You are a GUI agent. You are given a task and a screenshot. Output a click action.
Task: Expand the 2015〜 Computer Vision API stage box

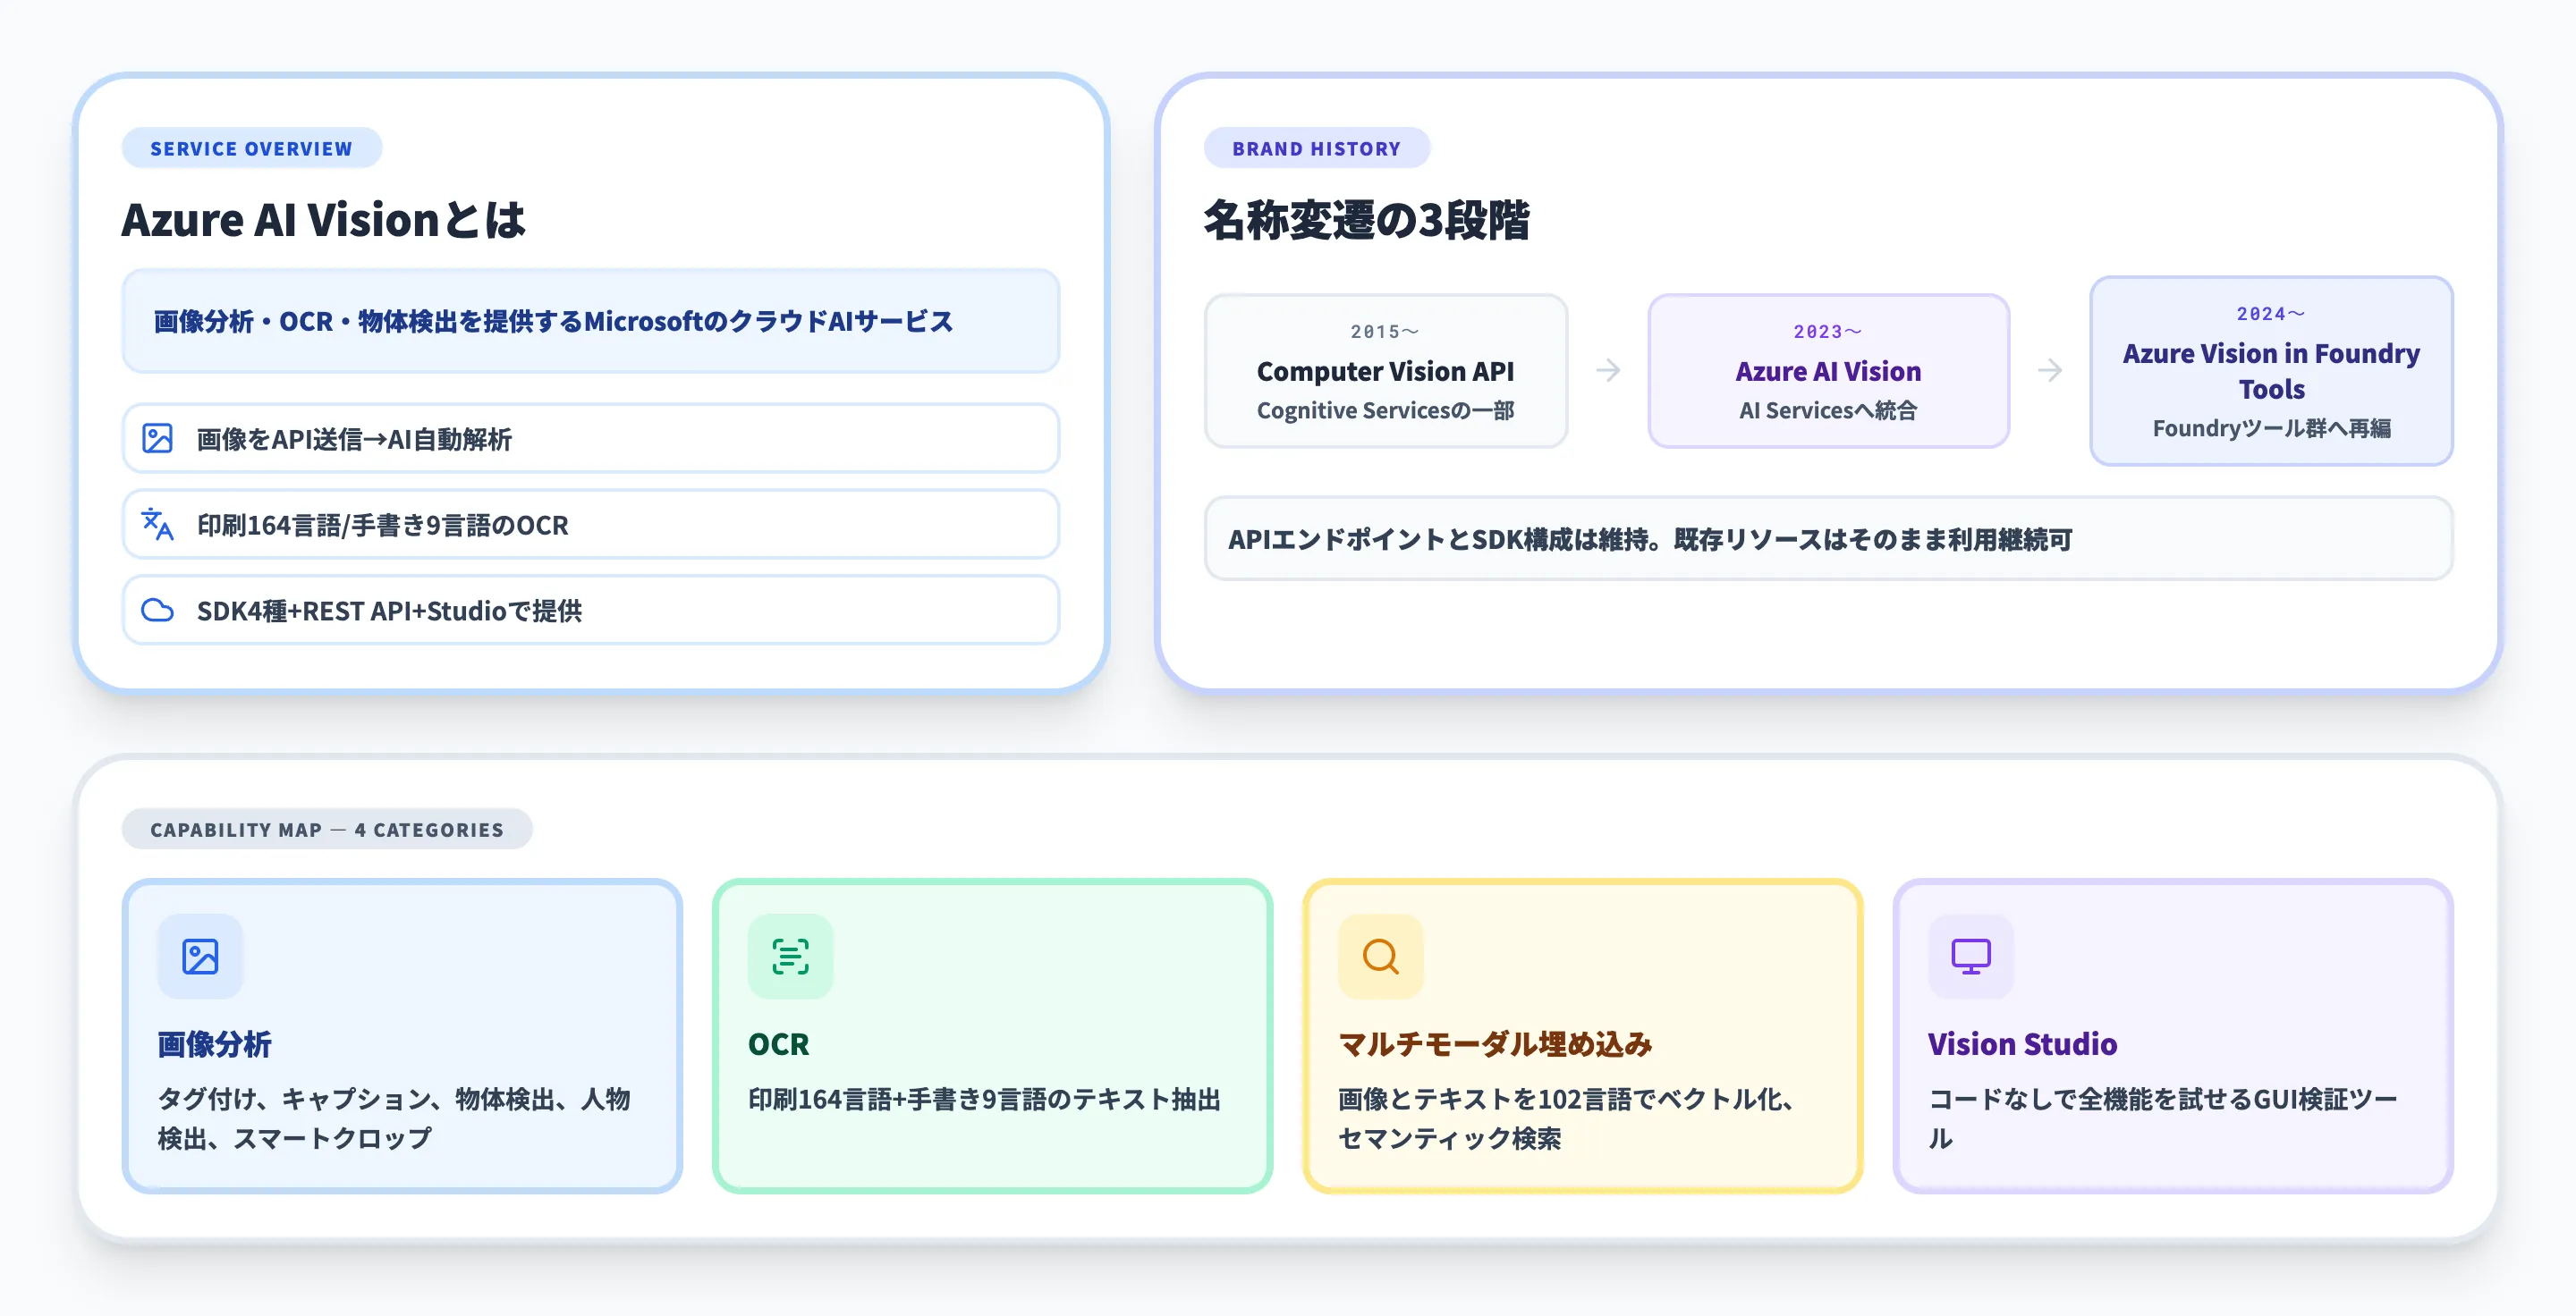[1386, 371]
